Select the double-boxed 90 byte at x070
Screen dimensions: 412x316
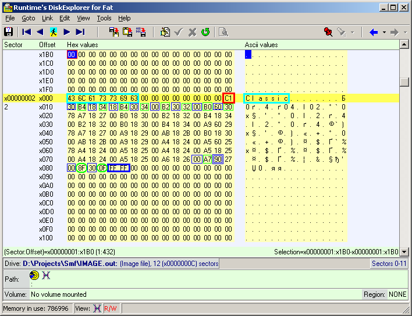tap(218, 159)
